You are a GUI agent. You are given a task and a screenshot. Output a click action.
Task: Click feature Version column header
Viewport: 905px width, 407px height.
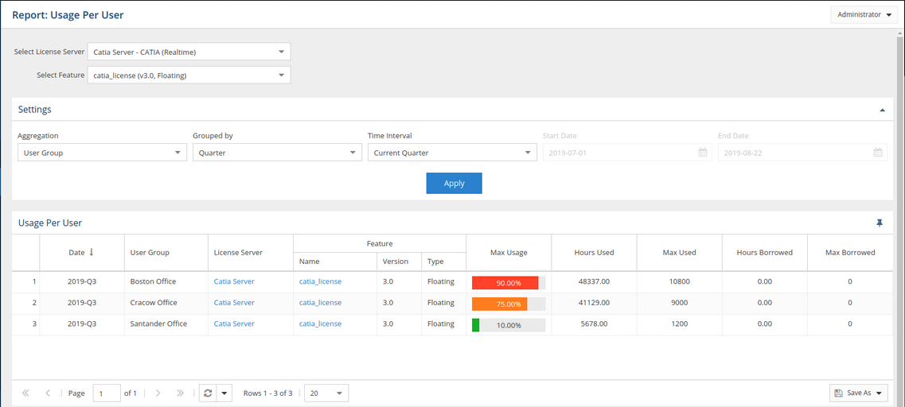point(400,262)
